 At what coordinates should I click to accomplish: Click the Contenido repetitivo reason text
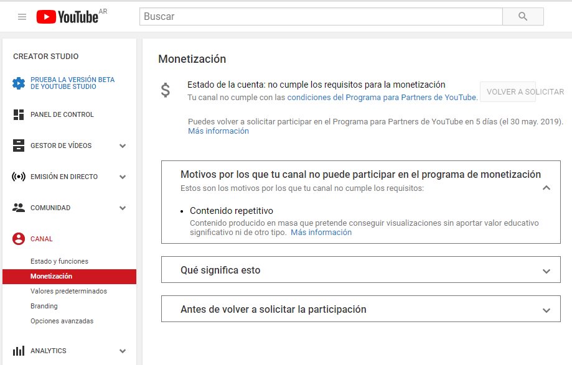tap(232, 211)
